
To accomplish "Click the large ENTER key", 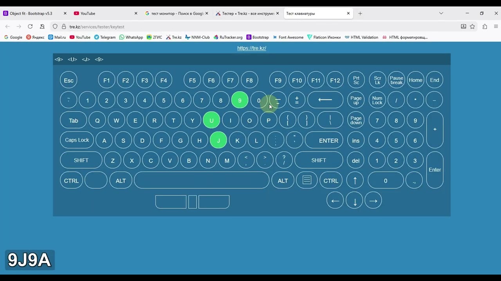I will (324, 140).
